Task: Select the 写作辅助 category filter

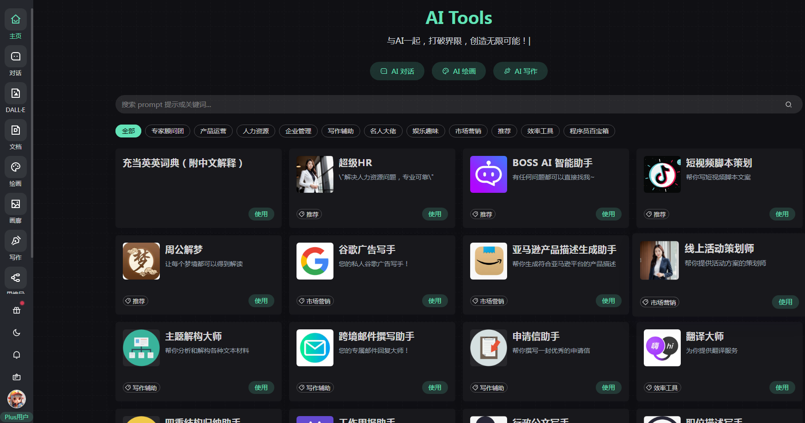Action: (x=341, y=131)
